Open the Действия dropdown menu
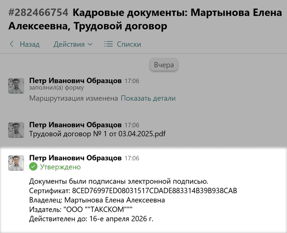The width and height of the screenshot is (287, 233). click(x=73, y=44)
